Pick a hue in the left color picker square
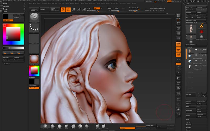The width and height of the screenshot is (210, 131). 13,34
